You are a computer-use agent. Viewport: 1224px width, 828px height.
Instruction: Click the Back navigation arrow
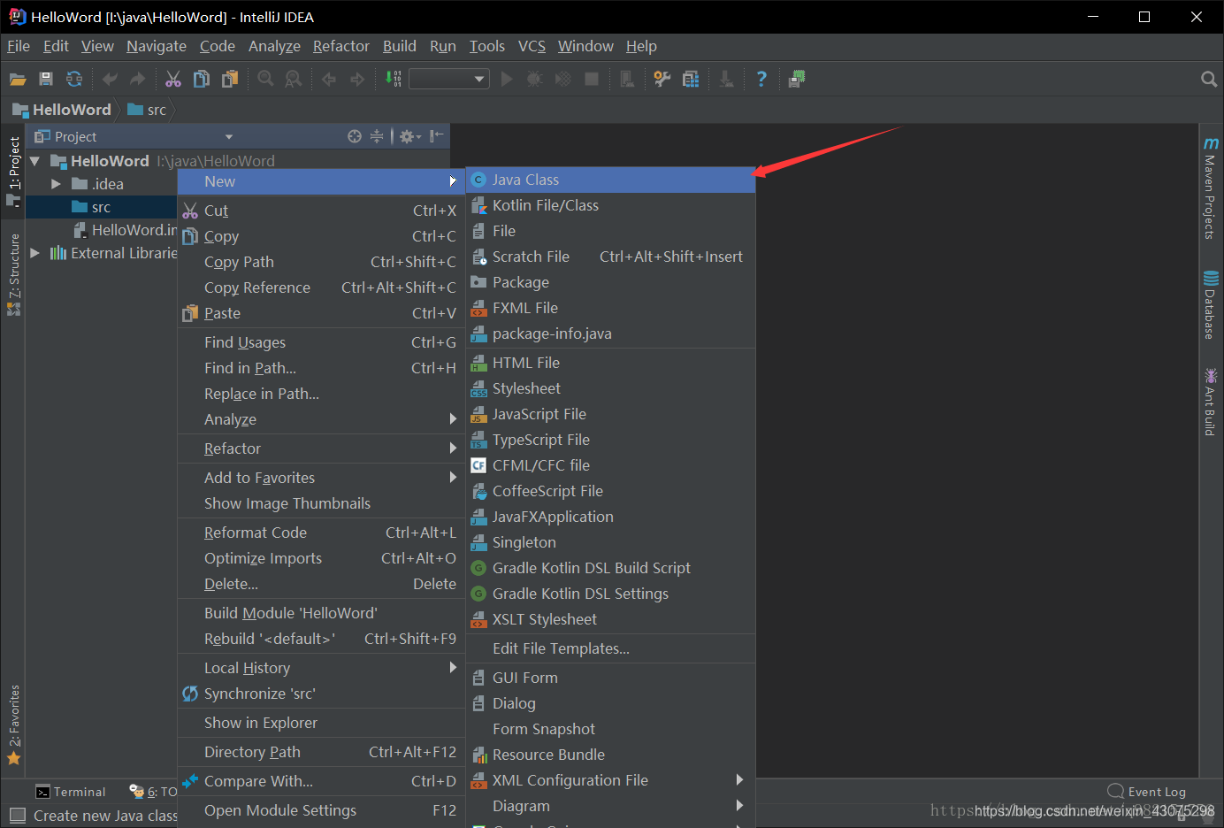(x=329, y=79)
